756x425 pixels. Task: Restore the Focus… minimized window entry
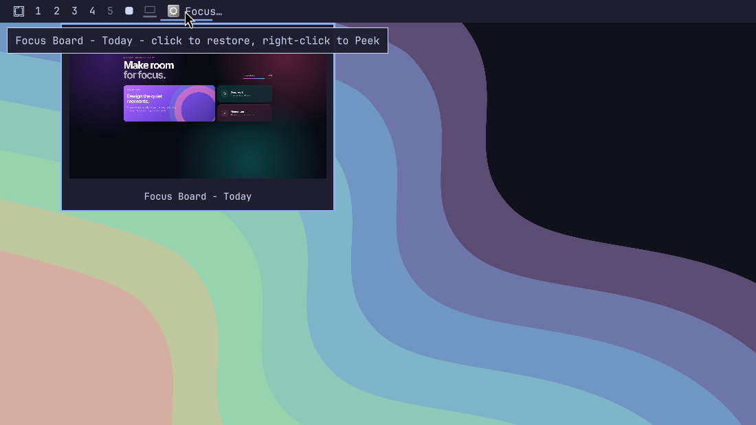pos(194,11)
